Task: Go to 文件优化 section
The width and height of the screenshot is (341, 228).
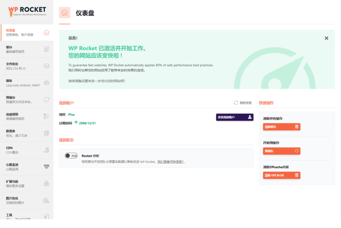Action: [27, 66]
